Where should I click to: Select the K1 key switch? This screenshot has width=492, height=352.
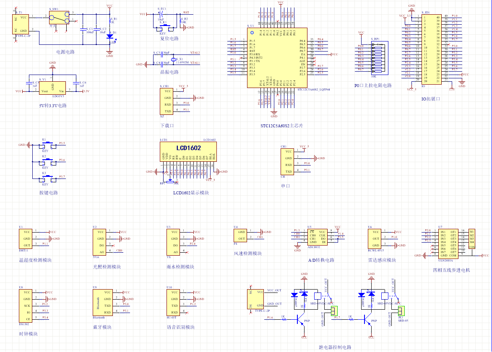click(x=48, y=146)
